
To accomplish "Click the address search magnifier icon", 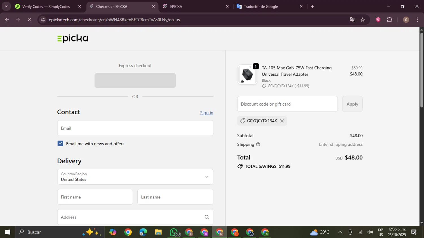I will pyautogui.click(x=207, y=217).
